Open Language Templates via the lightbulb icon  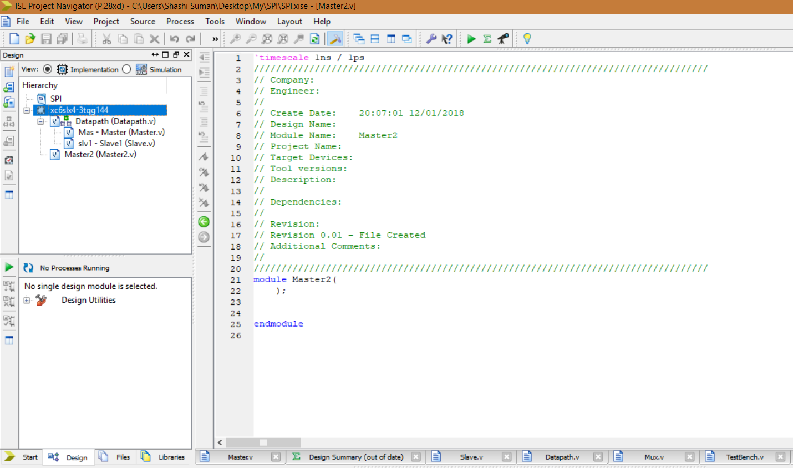coord(527,38)
